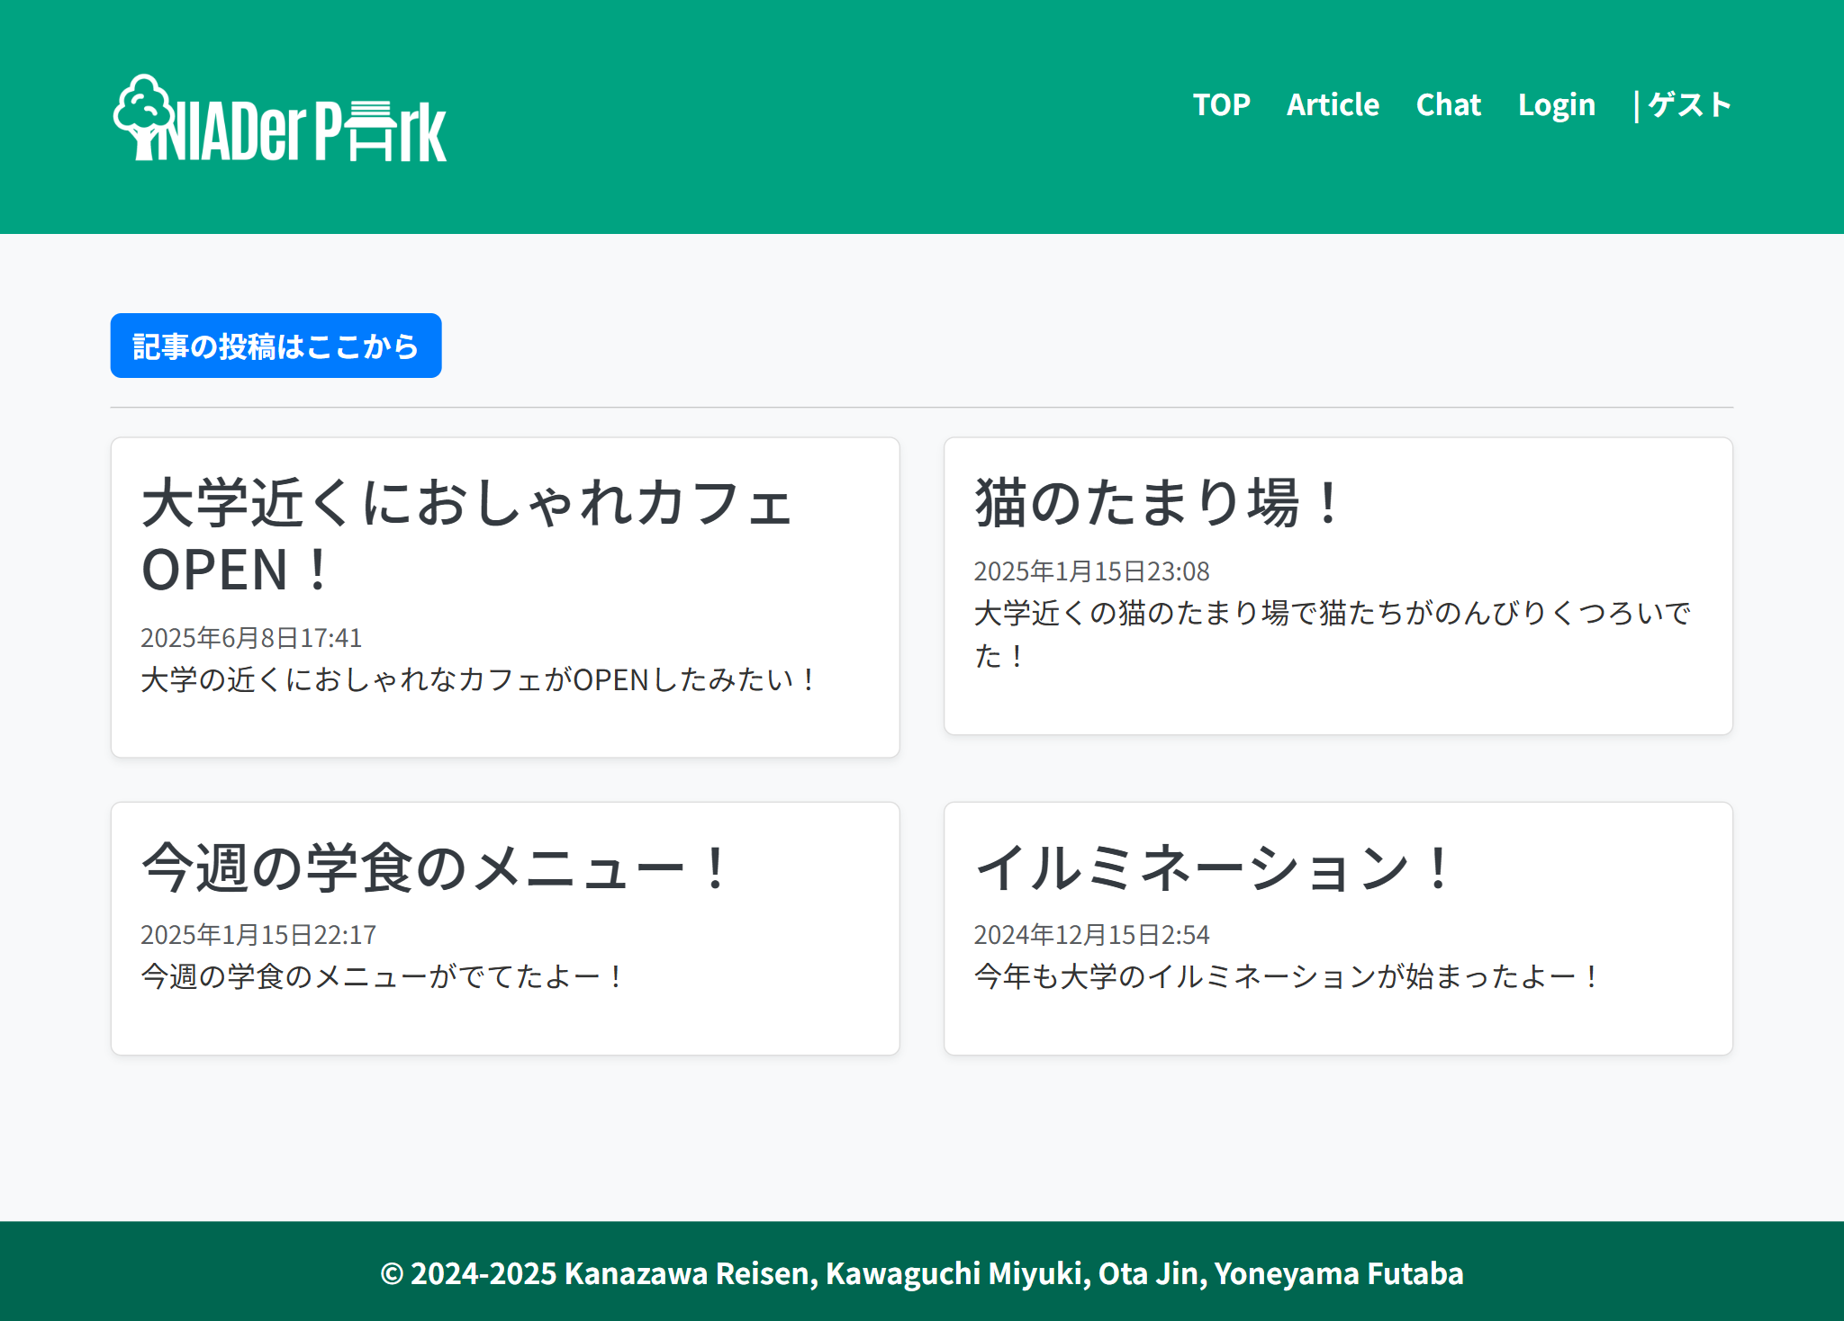Select the cat hangout article summary text
The width and height of the screenshot is (1844, 1321).
[x=1333, y=634]
